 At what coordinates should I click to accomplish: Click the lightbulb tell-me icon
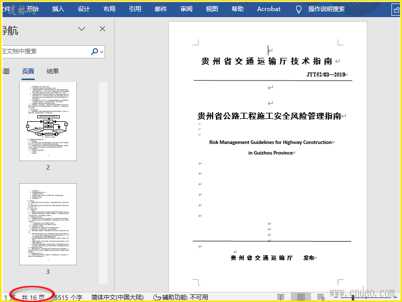point(298,10)
